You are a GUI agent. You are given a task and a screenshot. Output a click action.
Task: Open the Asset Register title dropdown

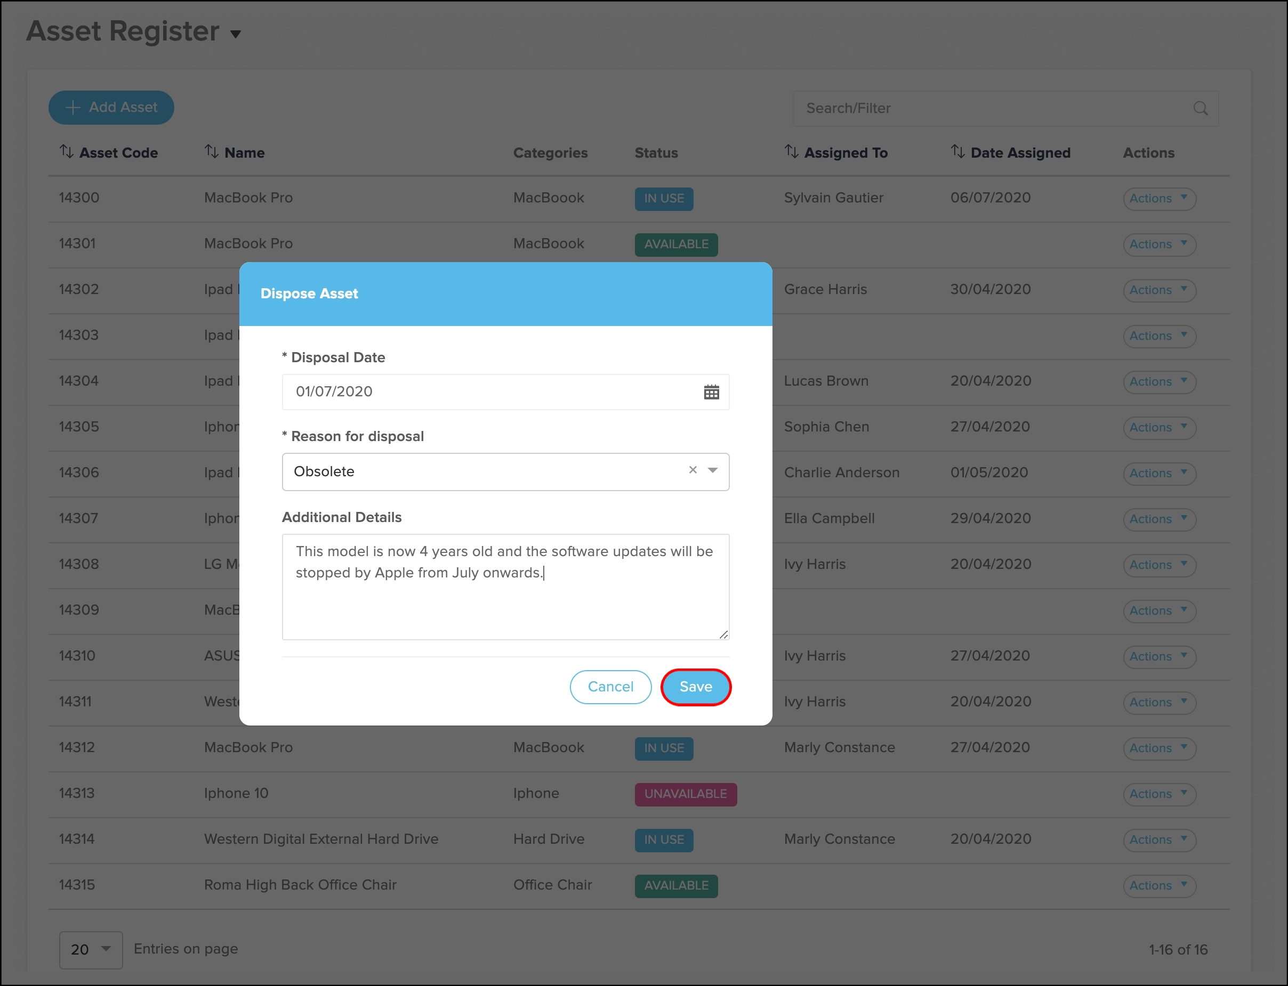tap(236, 34)
